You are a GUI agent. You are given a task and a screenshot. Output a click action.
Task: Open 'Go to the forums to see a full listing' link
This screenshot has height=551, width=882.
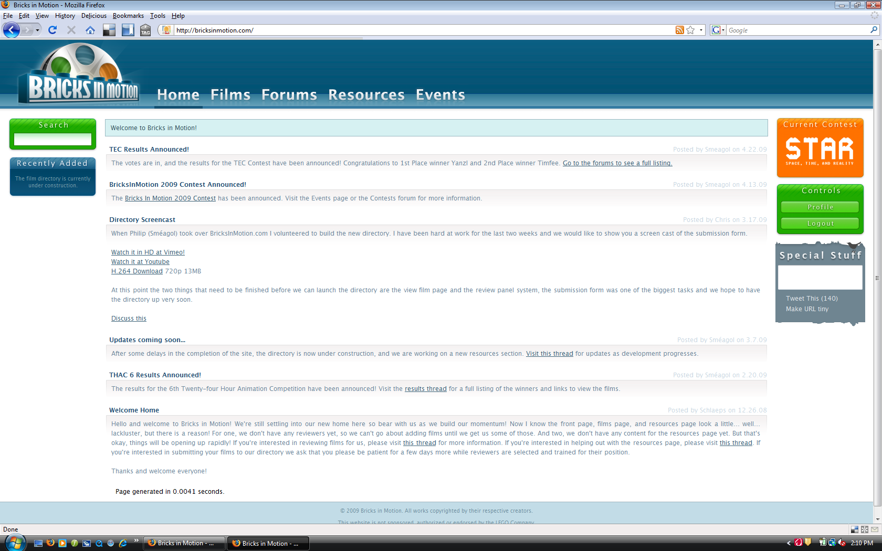(617, 163)
